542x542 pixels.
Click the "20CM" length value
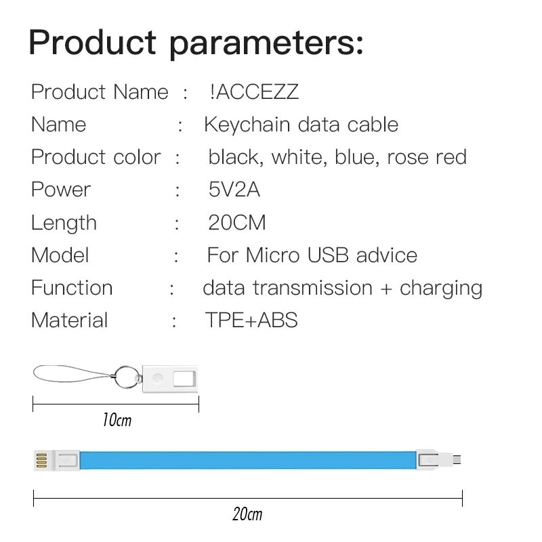tap(237, 222)
